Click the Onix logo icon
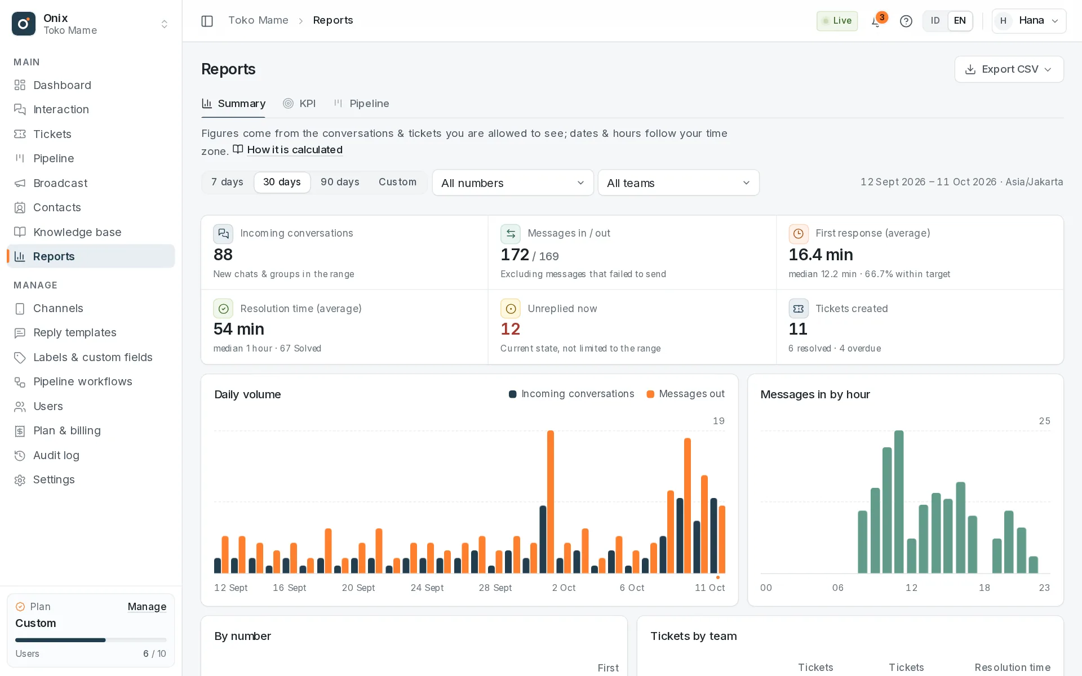The height and width of the screenshot is (676, 1082). (24, 24)
